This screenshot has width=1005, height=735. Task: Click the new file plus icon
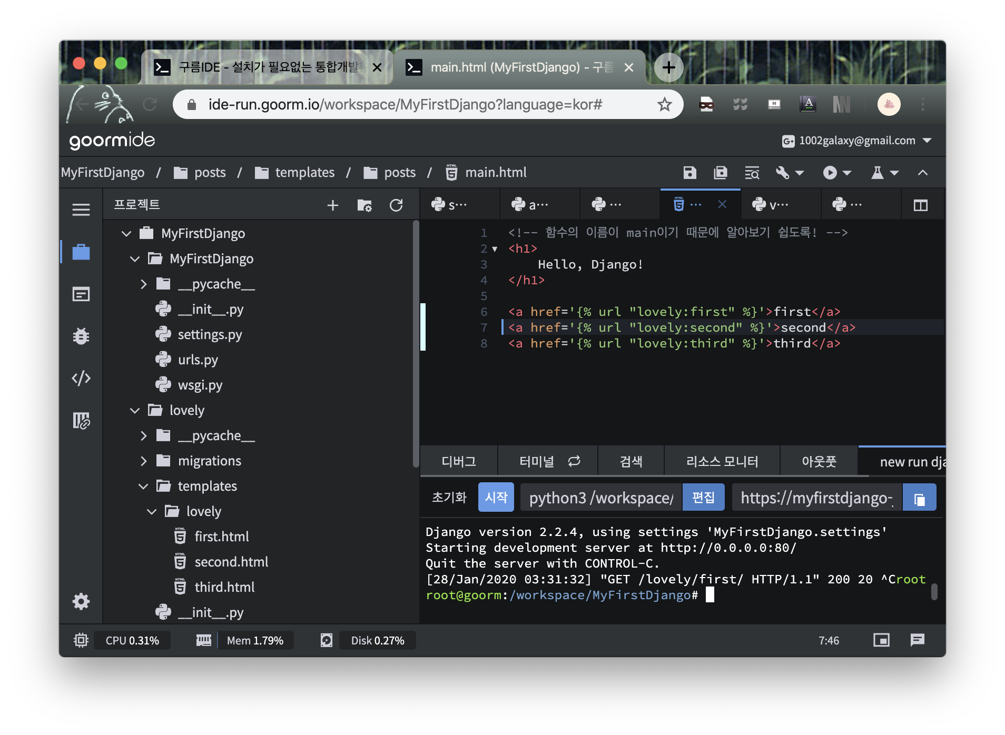click(x=332, y=205)
